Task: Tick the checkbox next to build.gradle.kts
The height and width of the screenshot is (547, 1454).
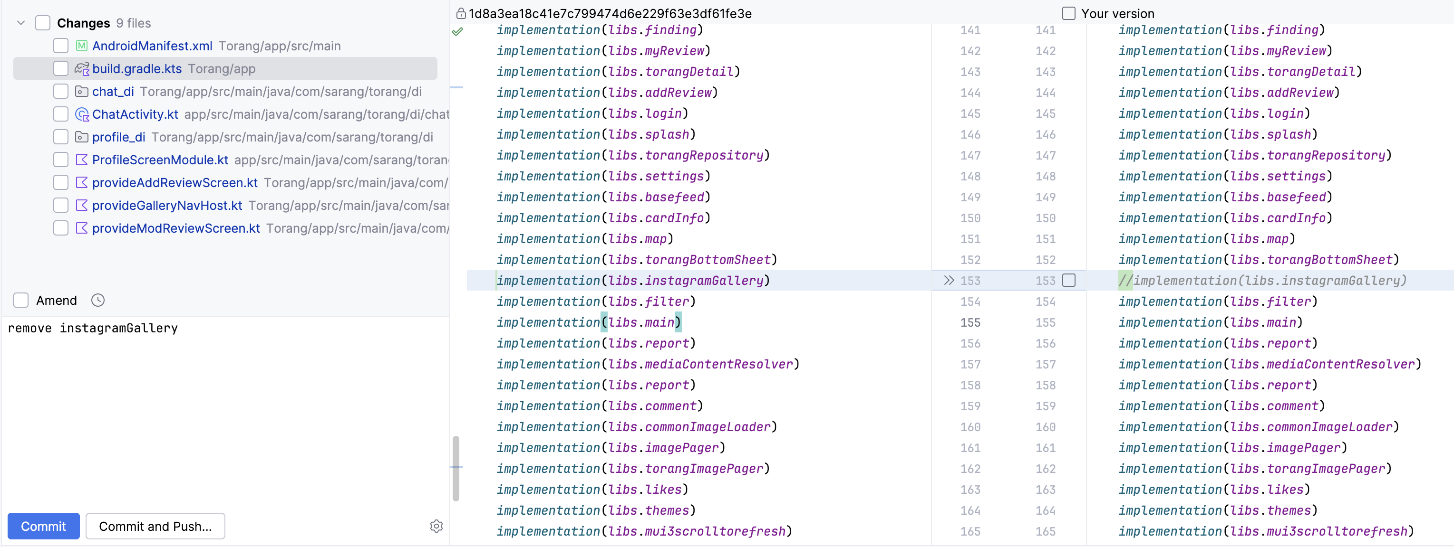Action: coord(60,69)
